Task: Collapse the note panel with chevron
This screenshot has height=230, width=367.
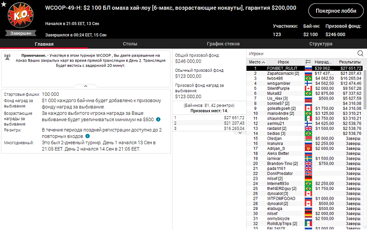Action: click(x=86, y=86)
